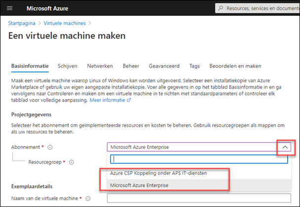Switch to the Basisinformatie tab

(x=30, y=66)
